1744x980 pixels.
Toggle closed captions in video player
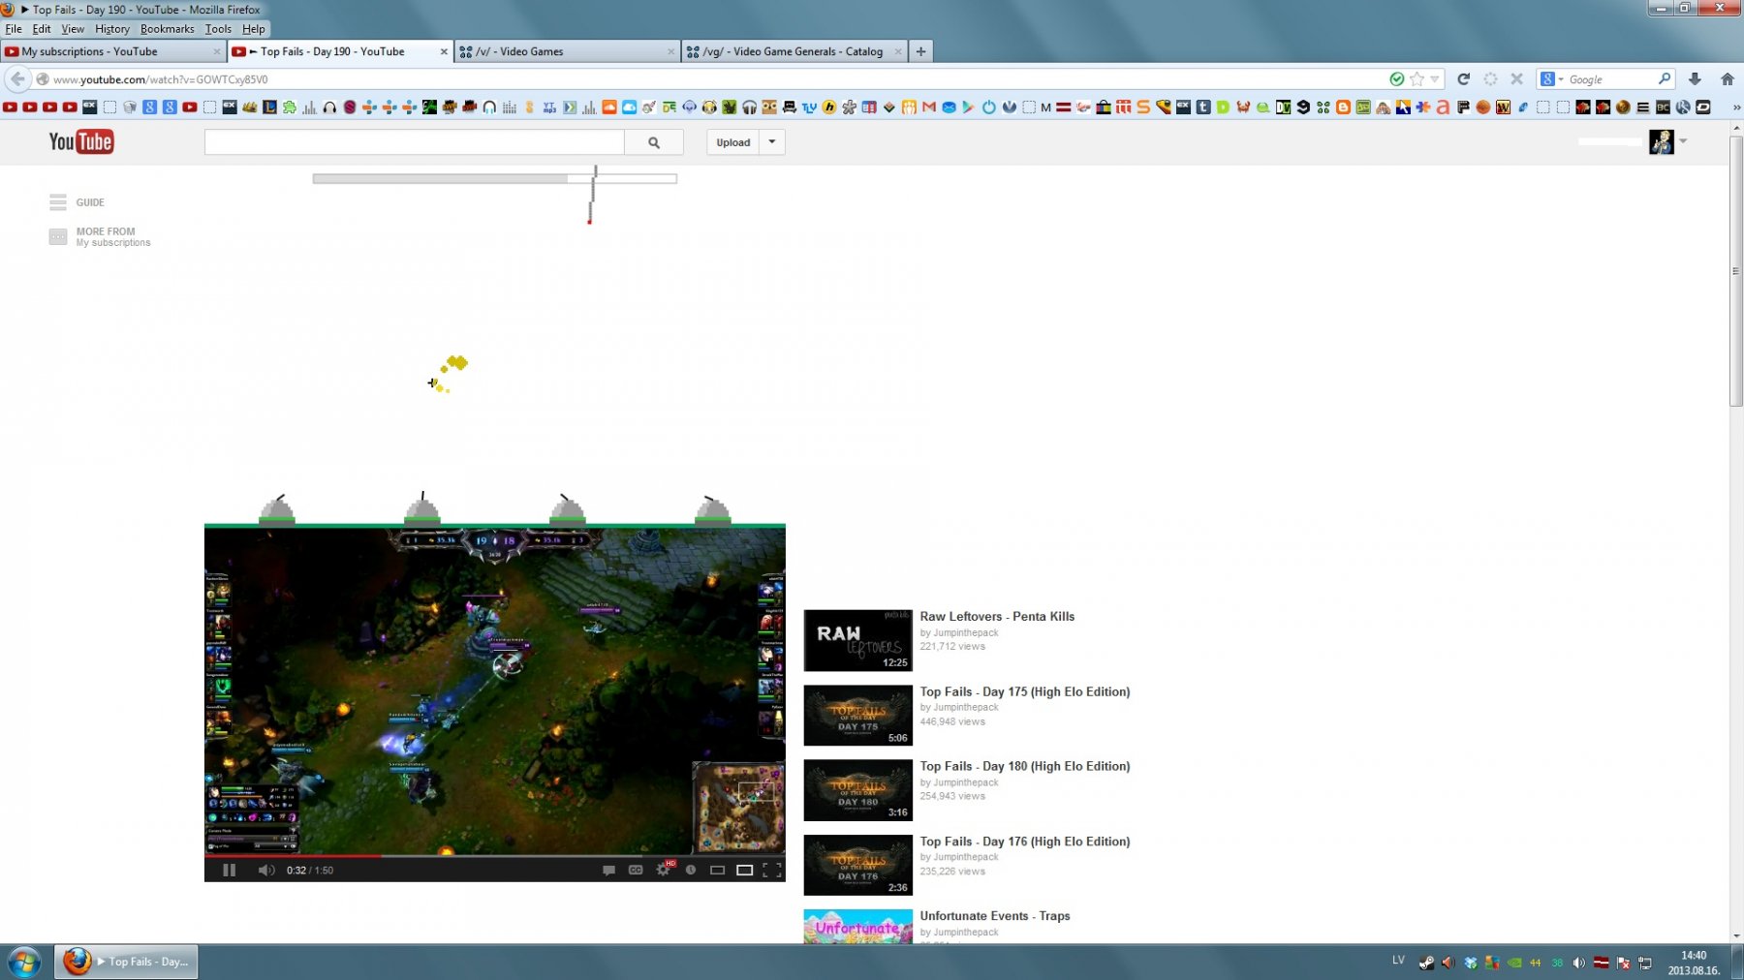[636, 870]
